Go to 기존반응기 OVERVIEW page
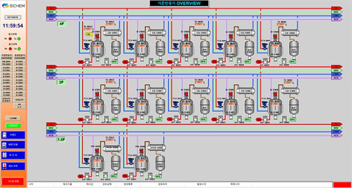 click(x=7, y=56)
